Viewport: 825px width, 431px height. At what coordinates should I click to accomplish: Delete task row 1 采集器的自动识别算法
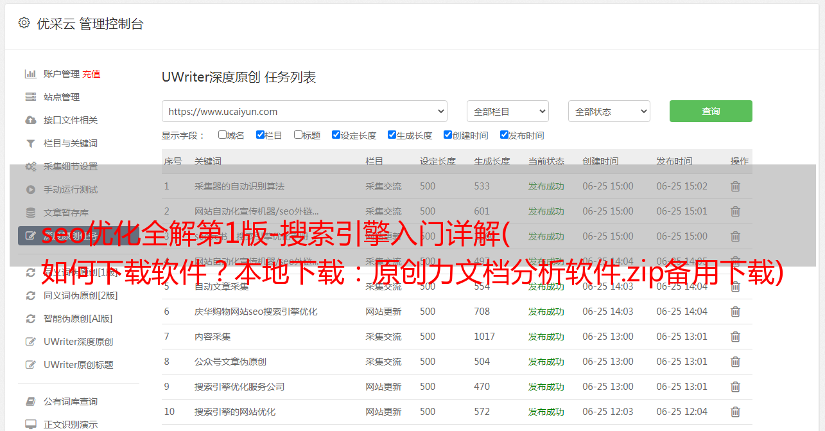coord(735,186)
